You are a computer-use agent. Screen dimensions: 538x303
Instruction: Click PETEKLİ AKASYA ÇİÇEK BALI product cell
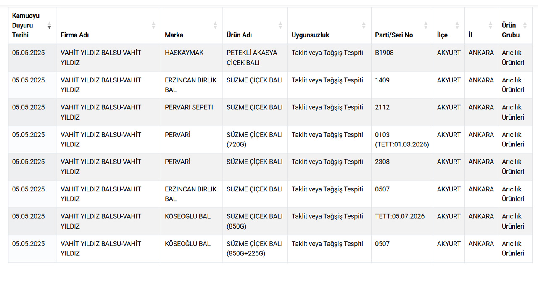click(x=255, y=58)
